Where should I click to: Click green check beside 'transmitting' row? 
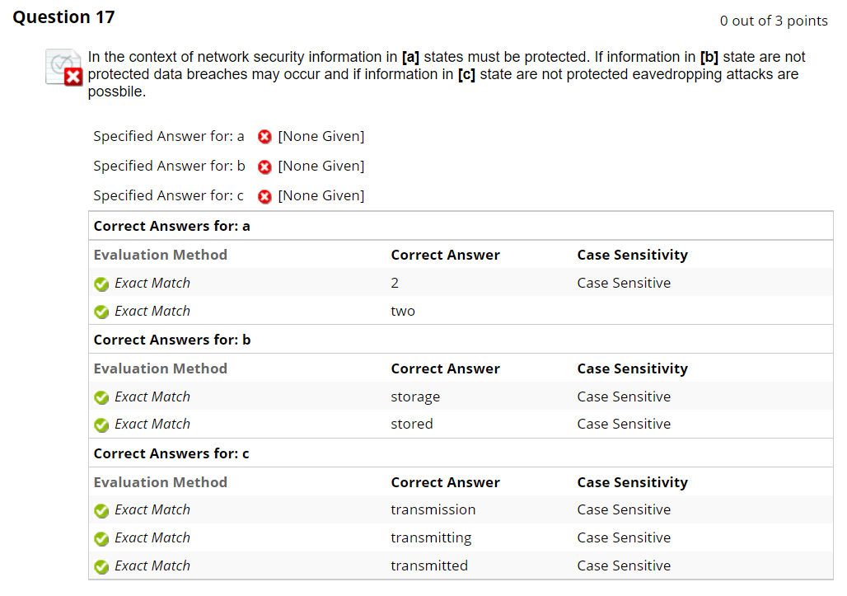pos(101,539)
